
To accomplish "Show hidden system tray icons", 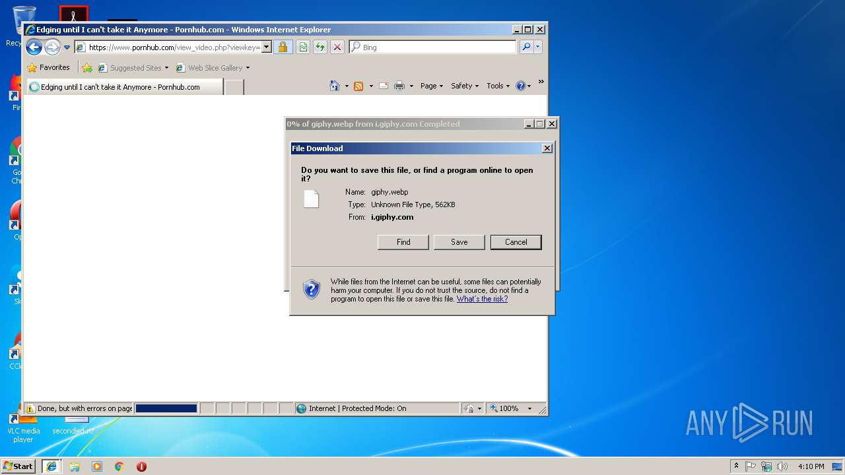I will 736,466.
